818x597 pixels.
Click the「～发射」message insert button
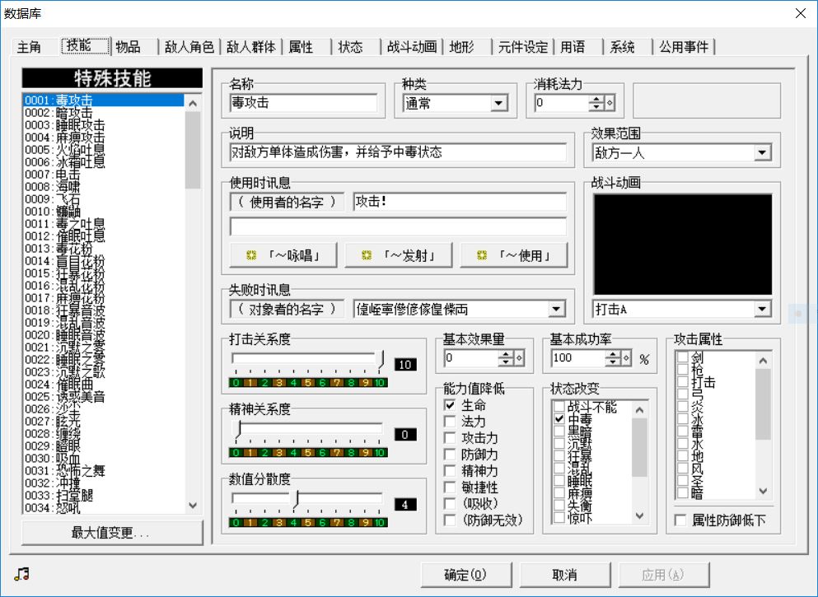pos(399,255)
